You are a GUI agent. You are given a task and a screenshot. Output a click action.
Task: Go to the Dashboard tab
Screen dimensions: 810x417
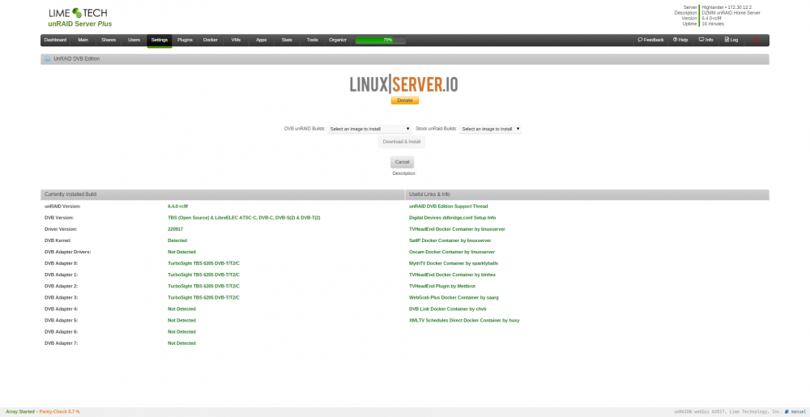point(55,40)
